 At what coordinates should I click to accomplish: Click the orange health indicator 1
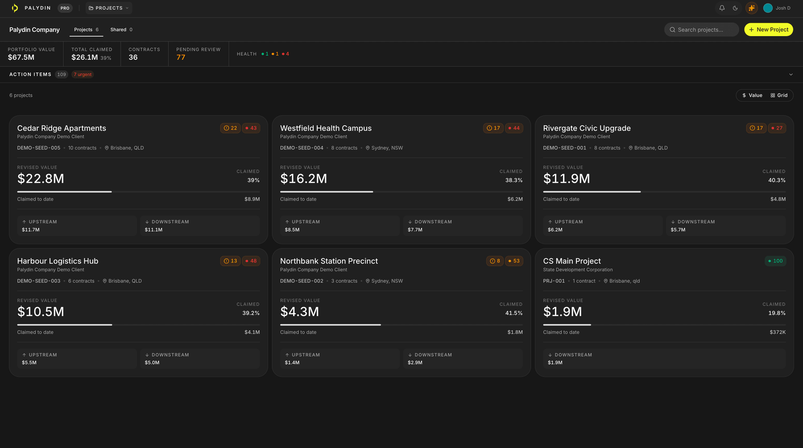point(275,54)
